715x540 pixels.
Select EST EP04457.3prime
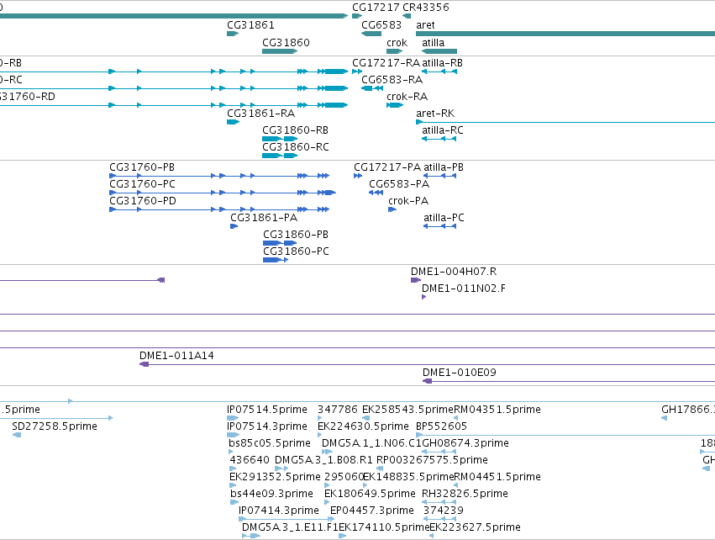[371, 511]
